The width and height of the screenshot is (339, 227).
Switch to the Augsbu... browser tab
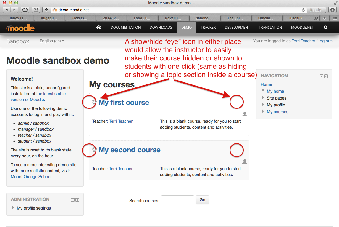(49, 18)
